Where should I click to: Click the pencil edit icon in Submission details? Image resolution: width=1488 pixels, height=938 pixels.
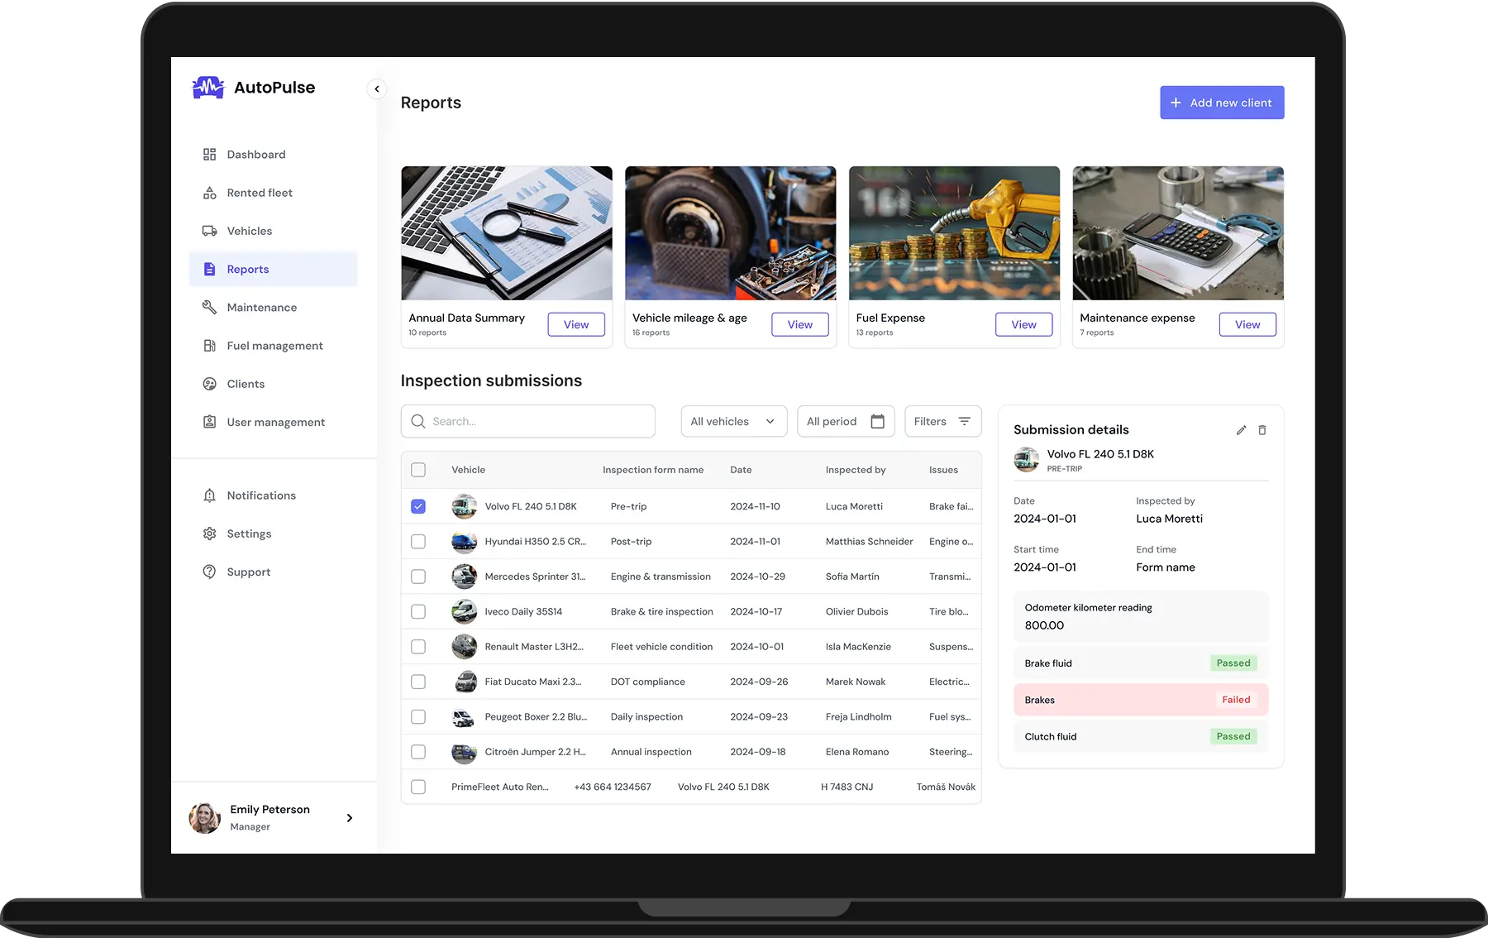tap(1241, 430)
